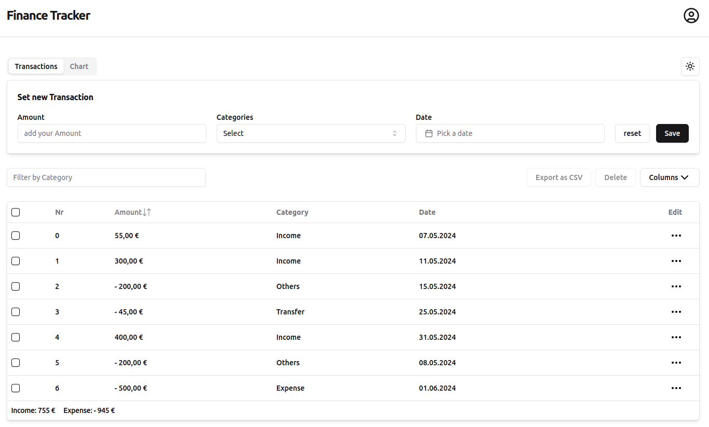Switch to the Chart tab
The width and height of the screenshot is (709, 427).
79,66
